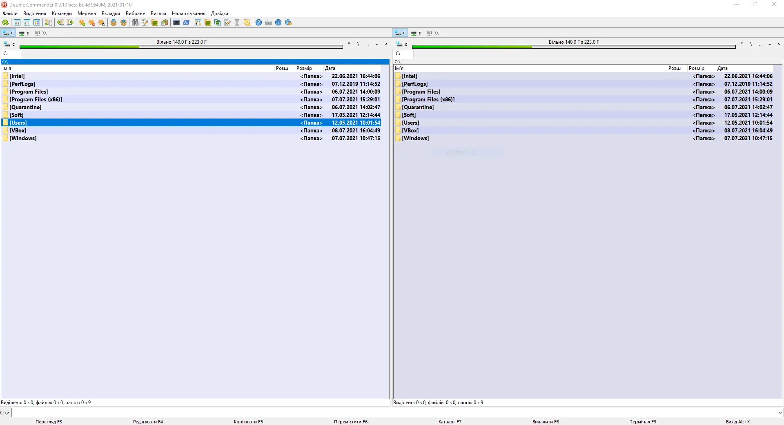This screenshot has height=425, width=784.
Task: Select the right panel C: tab
Action: pos(403,54)
